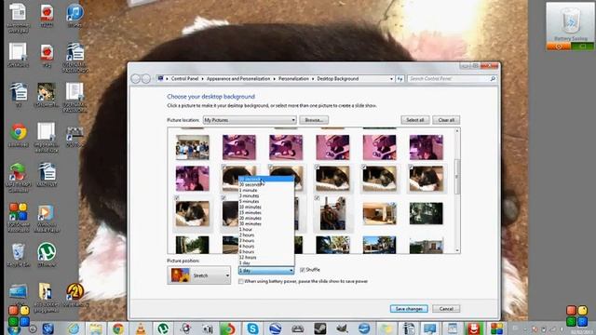This screenshot has width=596, height=335.
Task: Click the Browse... button
Action: [314, 120]
